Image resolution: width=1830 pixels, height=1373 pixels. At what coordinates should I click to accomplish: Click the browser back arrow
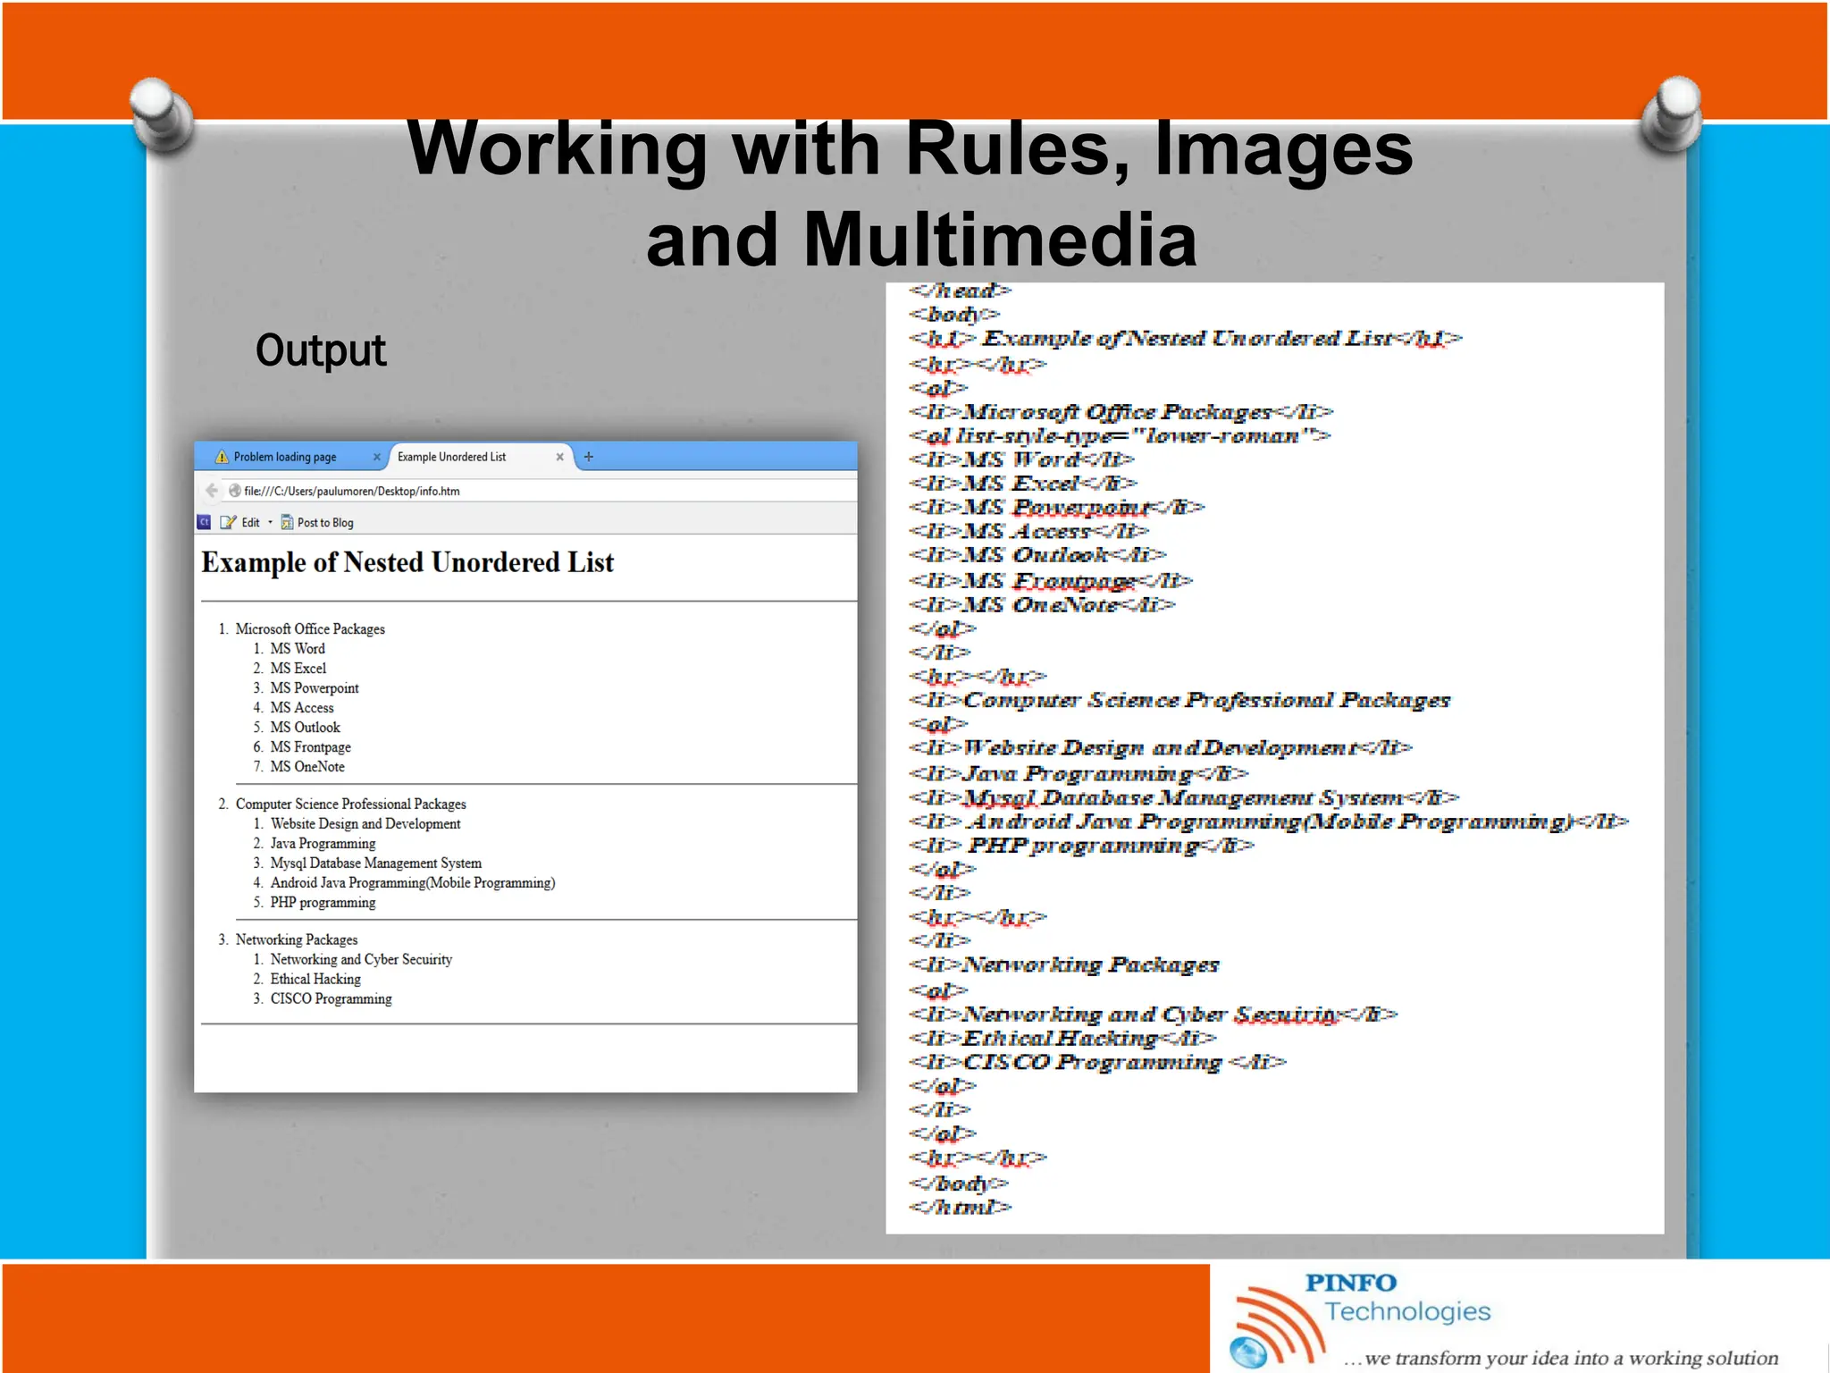pyautogui.click(x=212, y=490)
